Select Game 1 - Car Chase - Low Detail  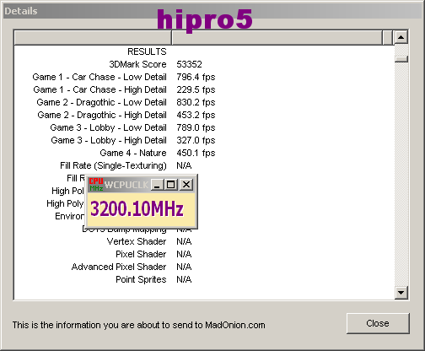pyautogui.click(x=100, y=77)
